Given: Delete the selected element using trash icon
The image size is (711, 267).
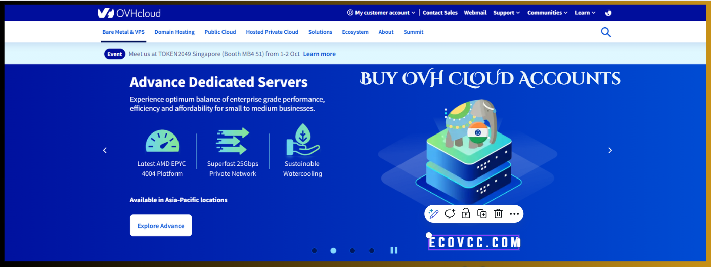Looking at the screenshot, I should 498,214.
